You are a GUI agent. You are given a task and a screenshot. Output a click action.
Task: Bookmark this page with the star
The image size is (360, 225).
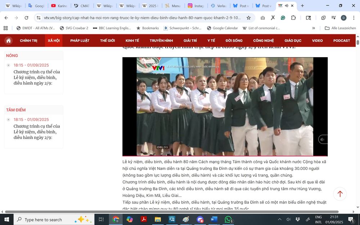click(248, 18)
